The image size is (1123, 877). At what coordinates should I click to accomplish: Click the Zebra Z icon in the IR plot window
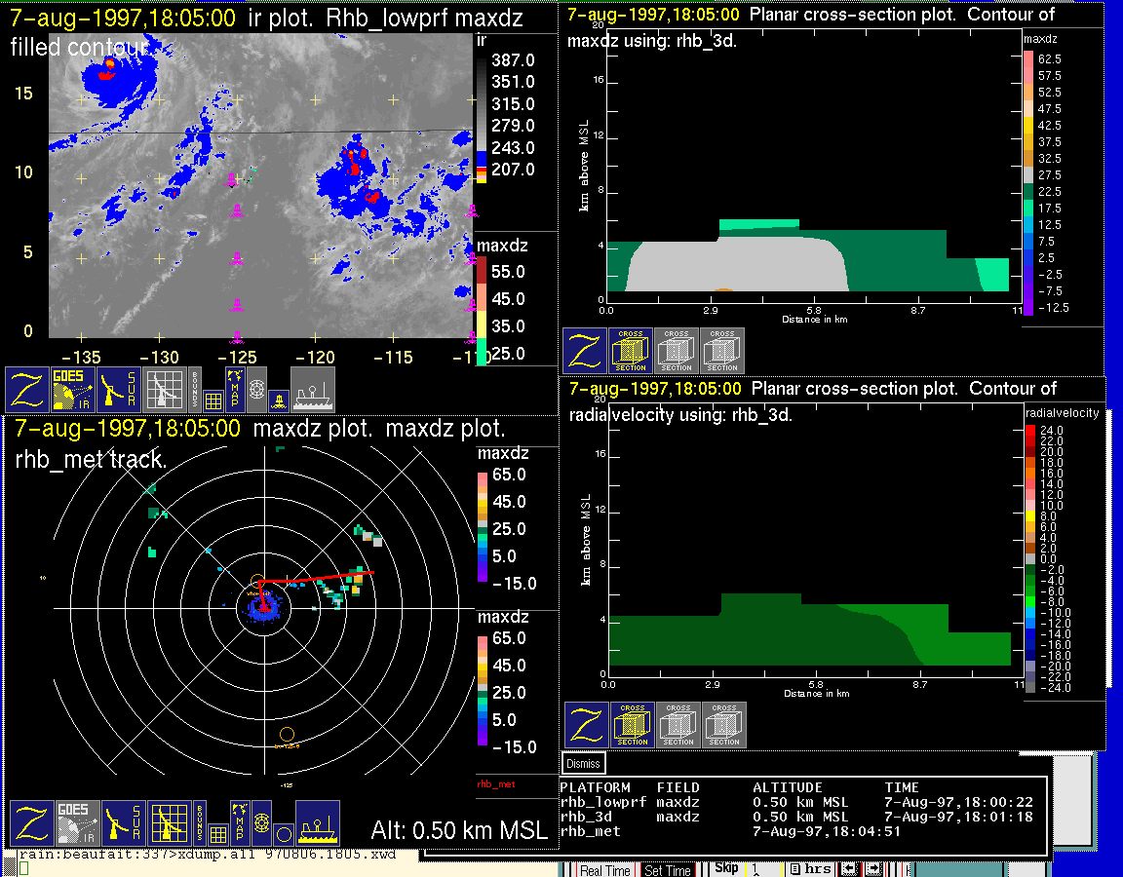pos(28,390)
